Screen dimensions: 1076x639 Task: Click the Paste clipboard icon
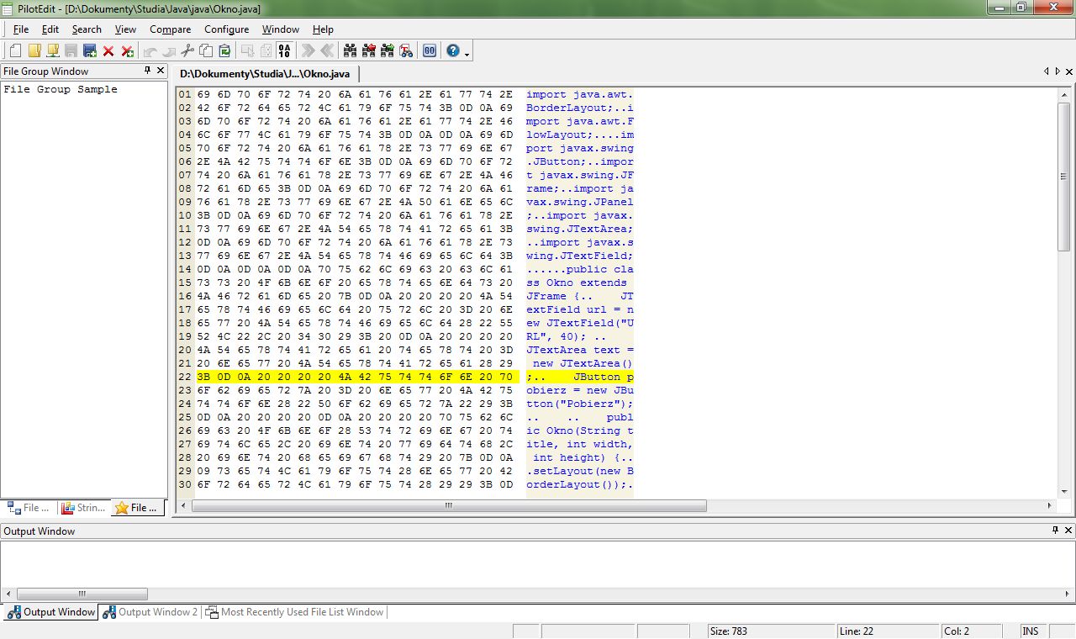(x=224, y=51)
